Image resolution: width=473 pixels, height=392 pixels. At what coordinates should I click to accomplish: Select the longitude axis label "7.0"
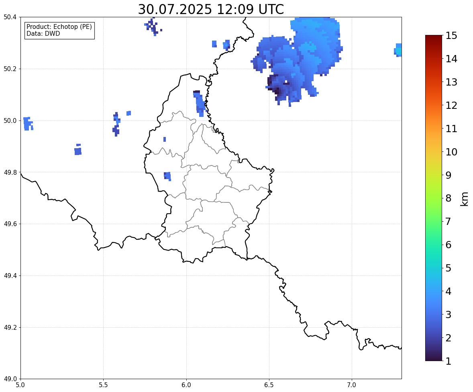click(x=352, y=385)
